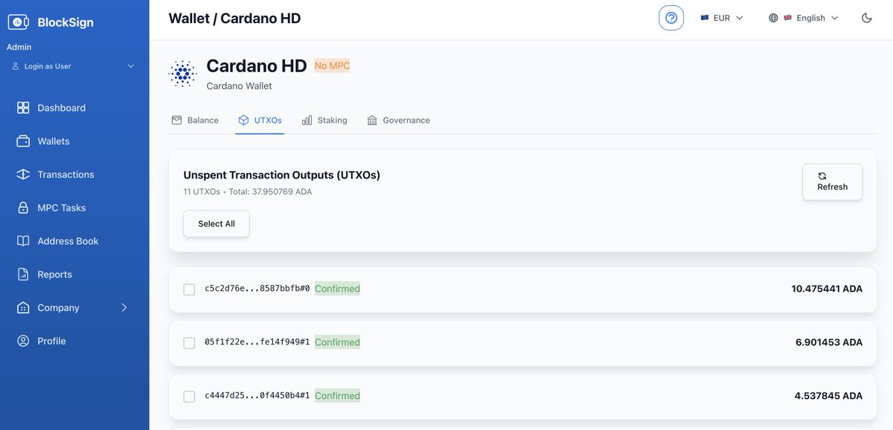This screenshot has height=430, width=893.
Task: Click the Balance tab wallet icon
Action: coord(176,120)
